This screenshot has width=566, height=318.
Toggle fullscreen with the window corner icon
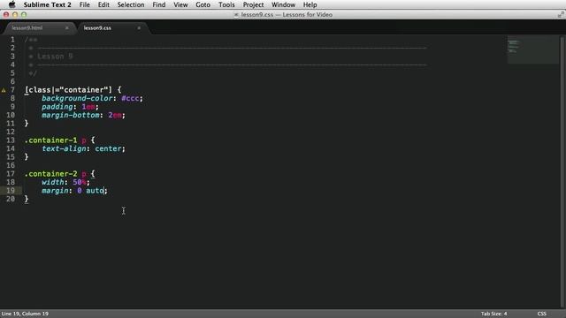click(561, 14)
